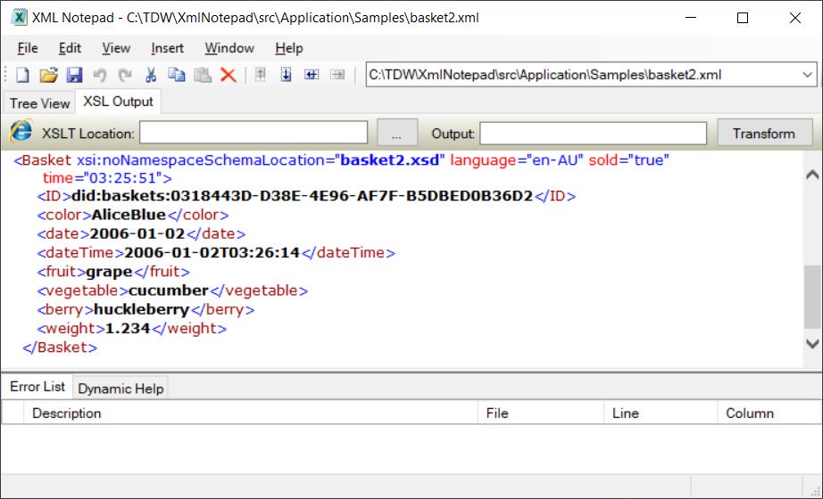The image size is (823, 499).
Task: Click the Output label
Action: pos(453,134)
